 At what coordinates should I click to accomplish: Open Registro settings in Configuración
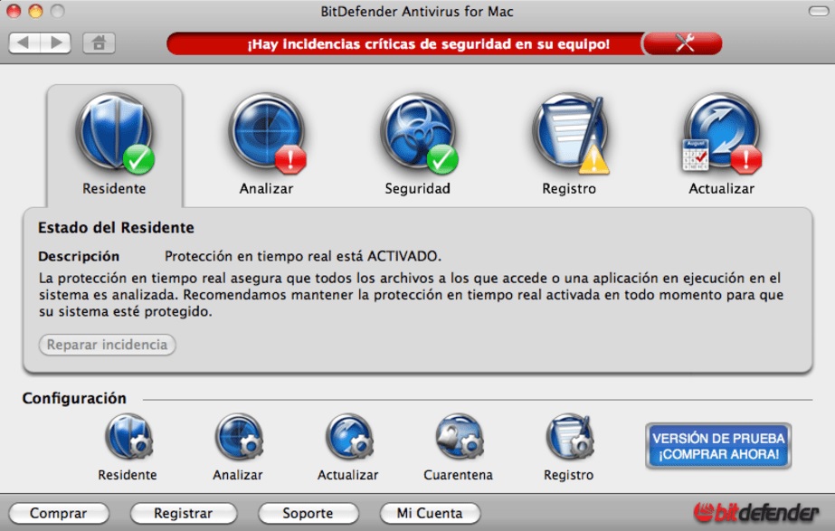coord(569,448)
